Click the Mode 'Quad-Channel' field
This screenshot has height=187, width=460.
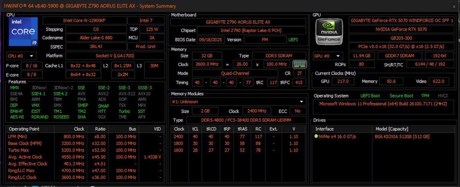pyautogui.click(x=235, y=73)
